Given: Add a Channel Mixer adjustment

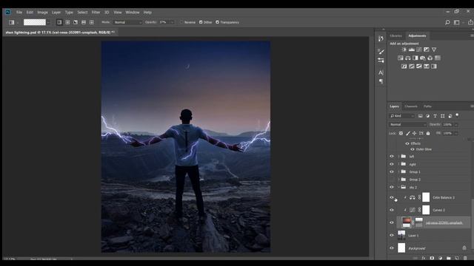Looking at the screenshot, I should tap(430, 58).
